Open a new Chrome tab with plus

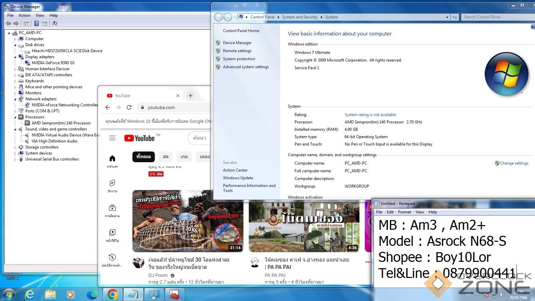coord(191,96)
